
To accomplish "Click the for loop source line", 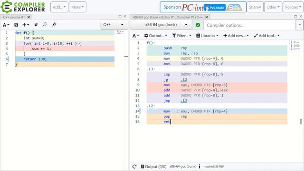I will point(65,43).
